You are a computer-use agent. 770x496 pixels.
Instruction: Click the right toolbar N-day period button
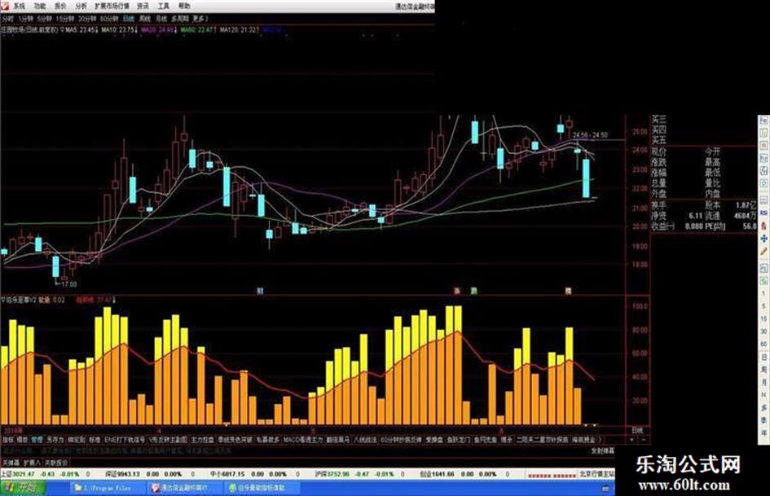pos(763,394)
